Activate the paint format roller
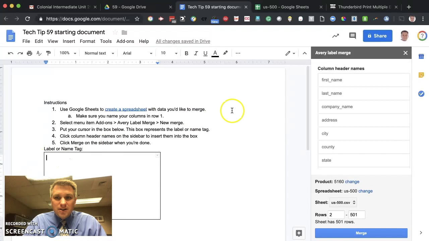 [x=48, y=53]
